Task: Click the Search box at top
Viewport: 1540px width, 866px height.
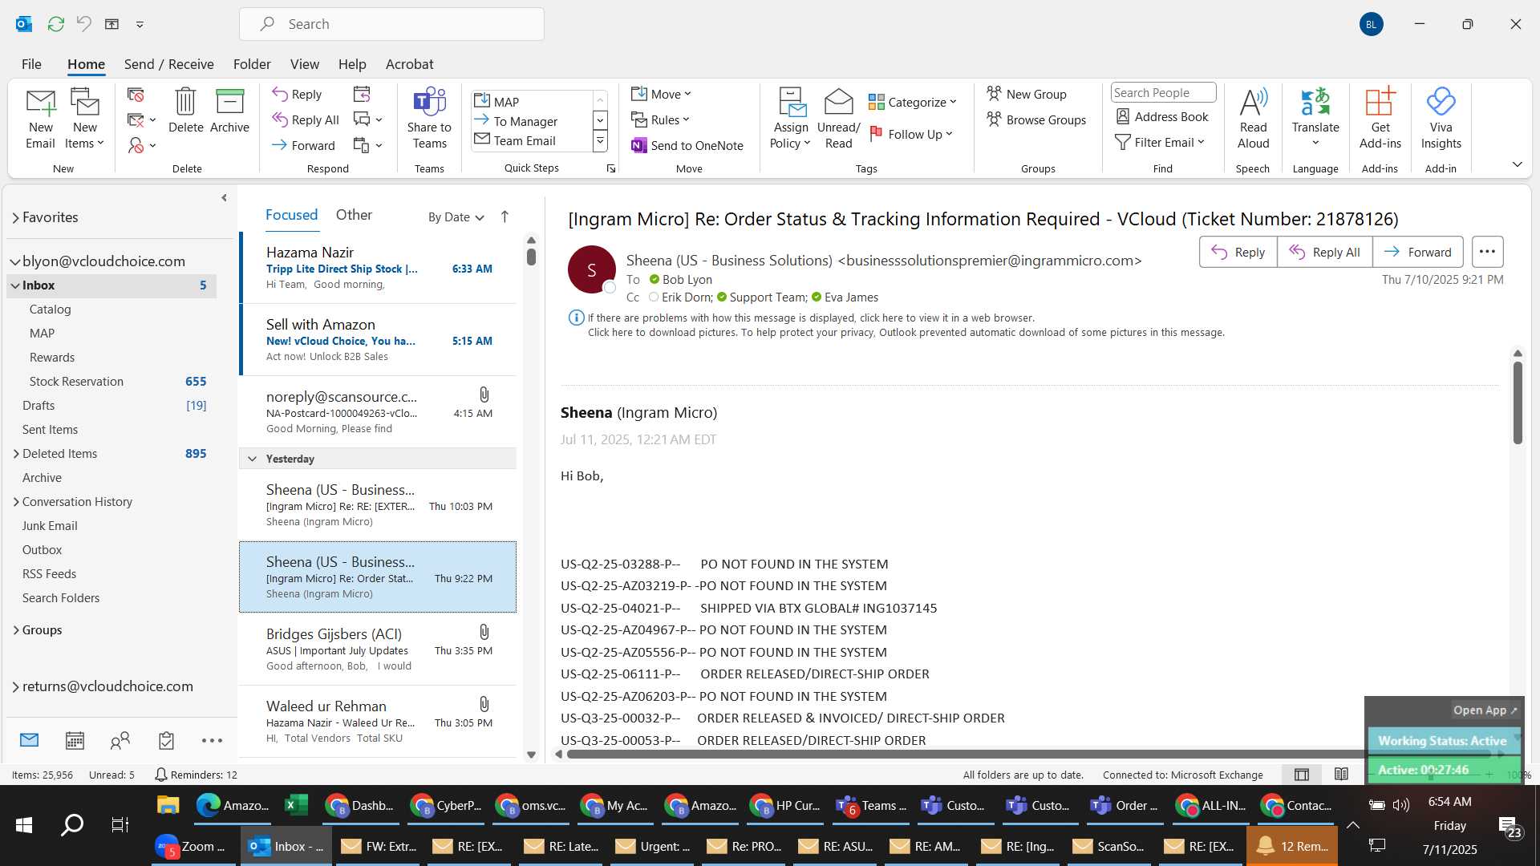Action: click(x=391, y=24)
